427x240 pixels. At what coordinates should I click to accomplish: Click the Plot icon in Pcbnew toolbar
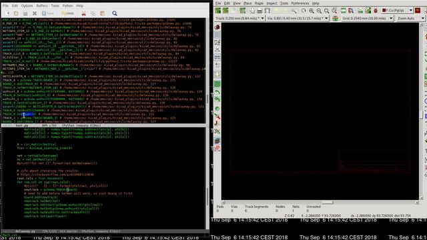(268, 11)
